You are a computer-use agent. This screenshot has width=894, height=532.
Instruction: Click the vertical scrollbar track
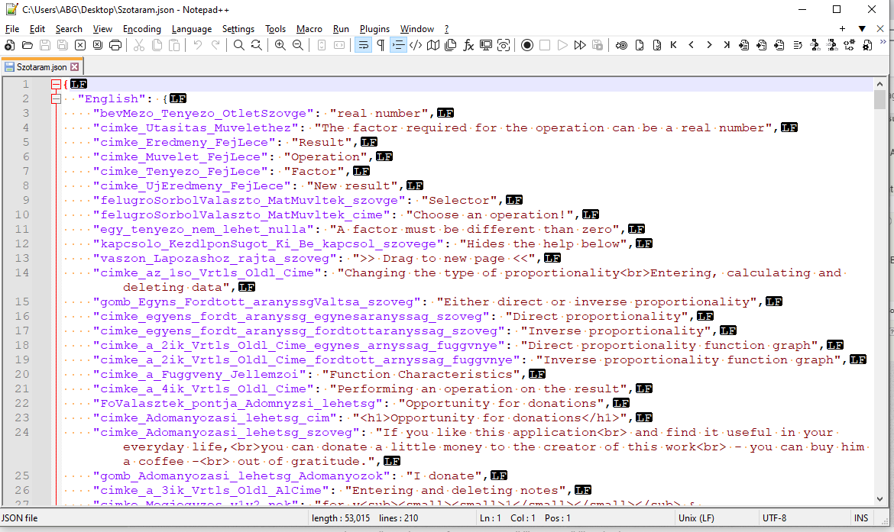click(x=879, y=305)
